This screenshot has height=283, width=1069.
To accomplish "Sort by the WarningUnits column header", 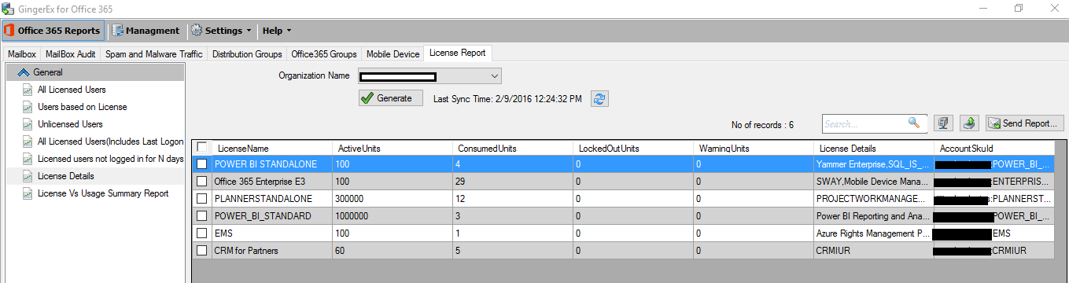I will [754, 148].
